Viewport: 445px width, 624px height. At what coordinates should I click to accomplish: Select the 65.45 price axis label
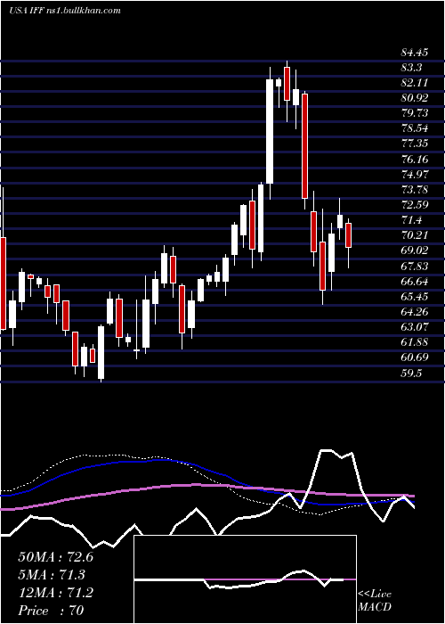click(x=415, y=297)
